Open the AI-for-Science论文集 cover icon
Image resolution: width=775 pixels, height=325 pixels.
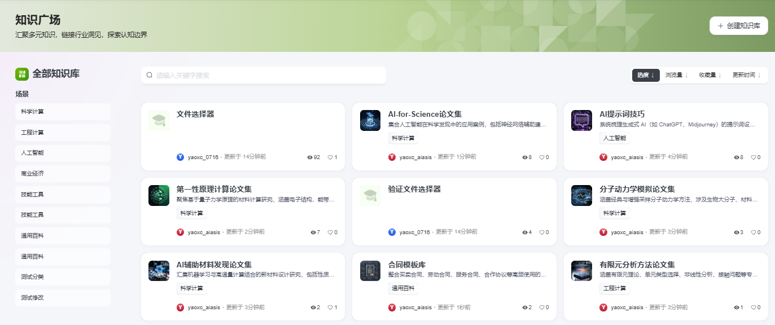click(x=370, y=120)
